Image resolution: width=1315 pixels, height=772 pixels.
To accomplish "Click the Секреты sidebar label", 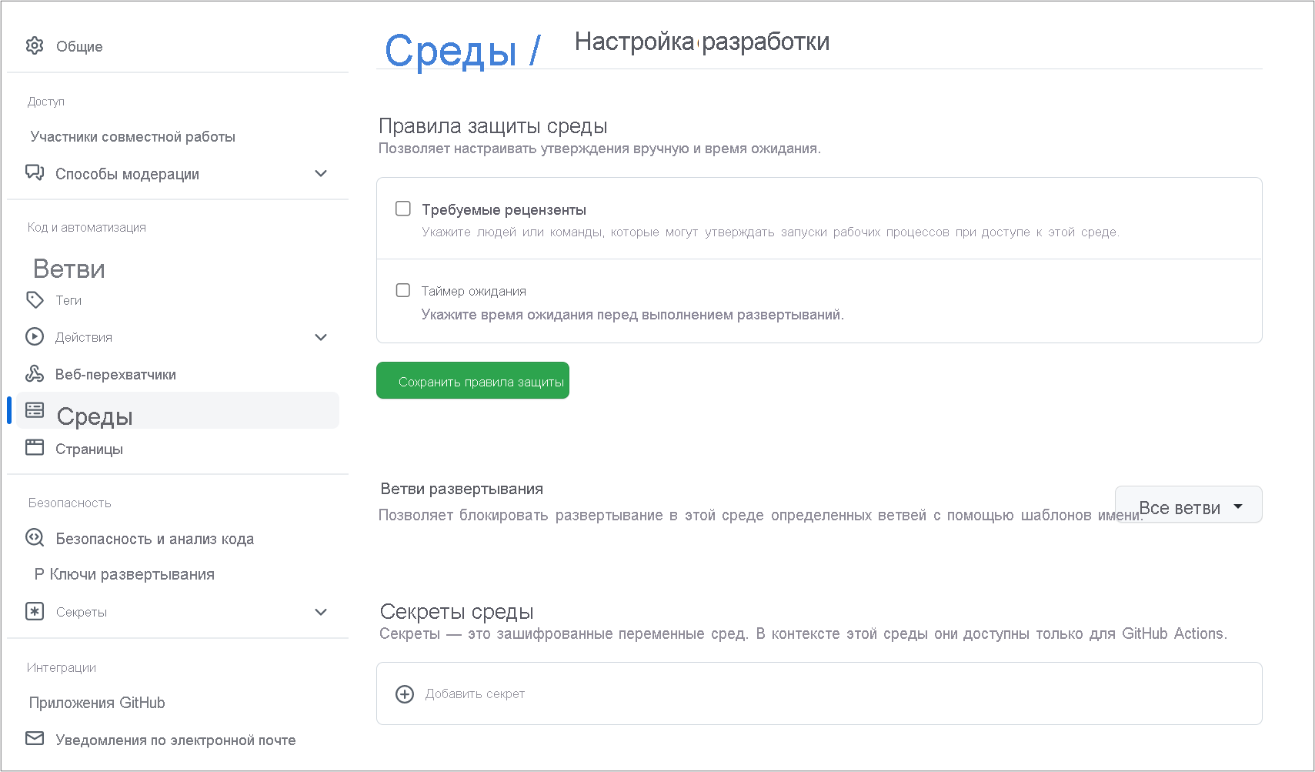I will [x=82, y=612].
